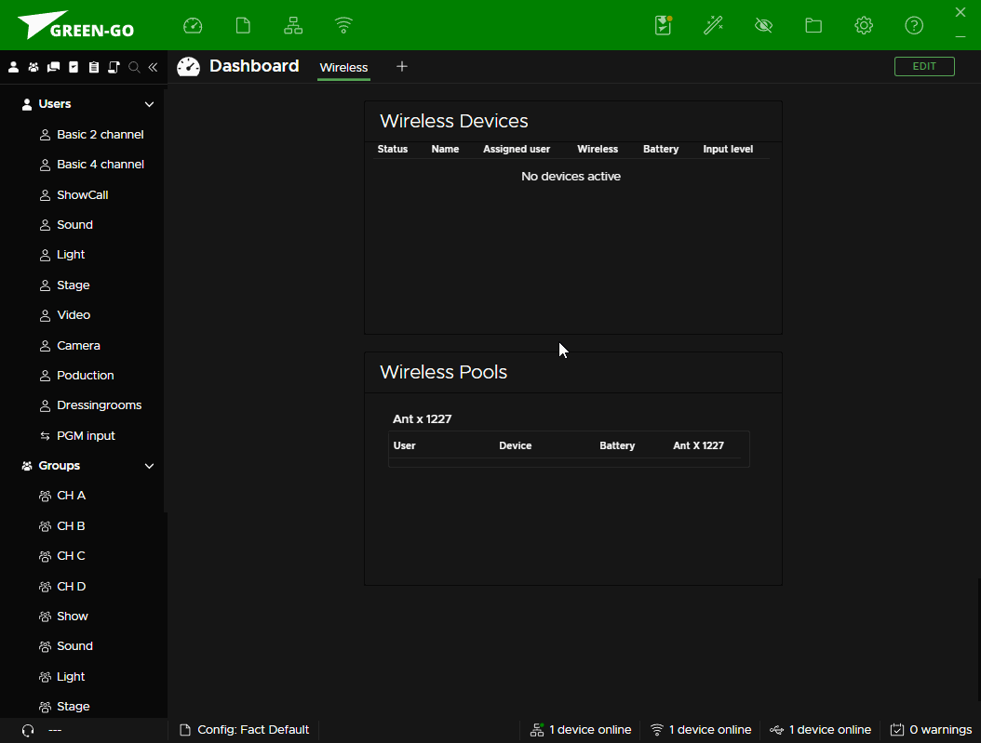Viewport: 981px width, 743px height.
Task: Collapse the sidebar using the double-chevron icon
Action: pos(153,67)
